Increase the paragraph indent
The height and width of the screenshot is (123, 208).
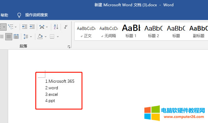point(32,27)
